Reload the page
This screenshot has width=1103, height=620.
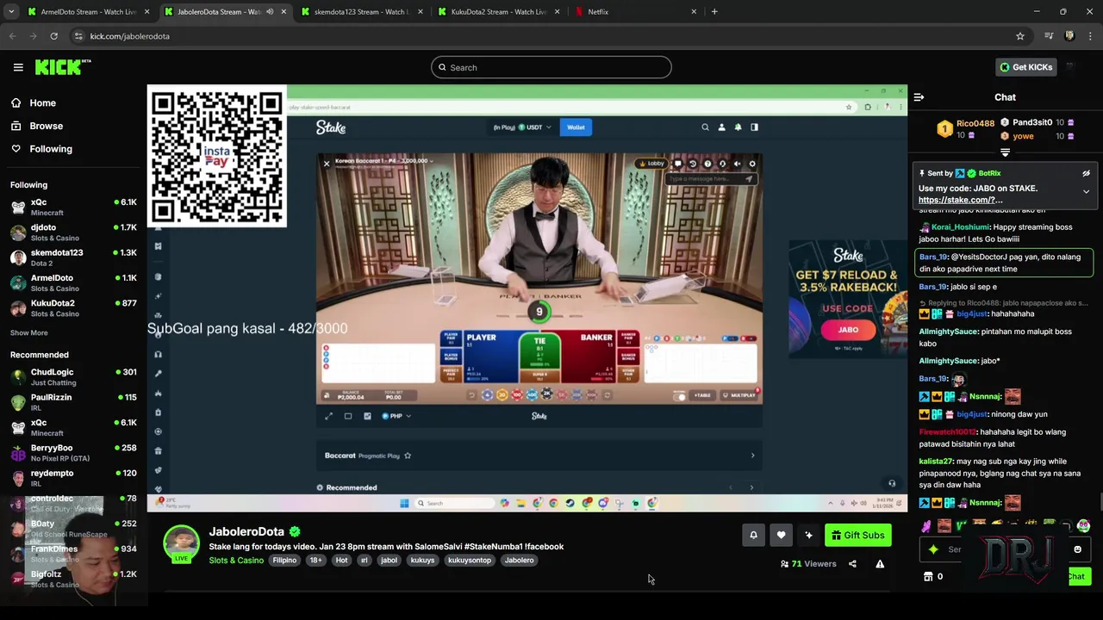click(53, 36)
